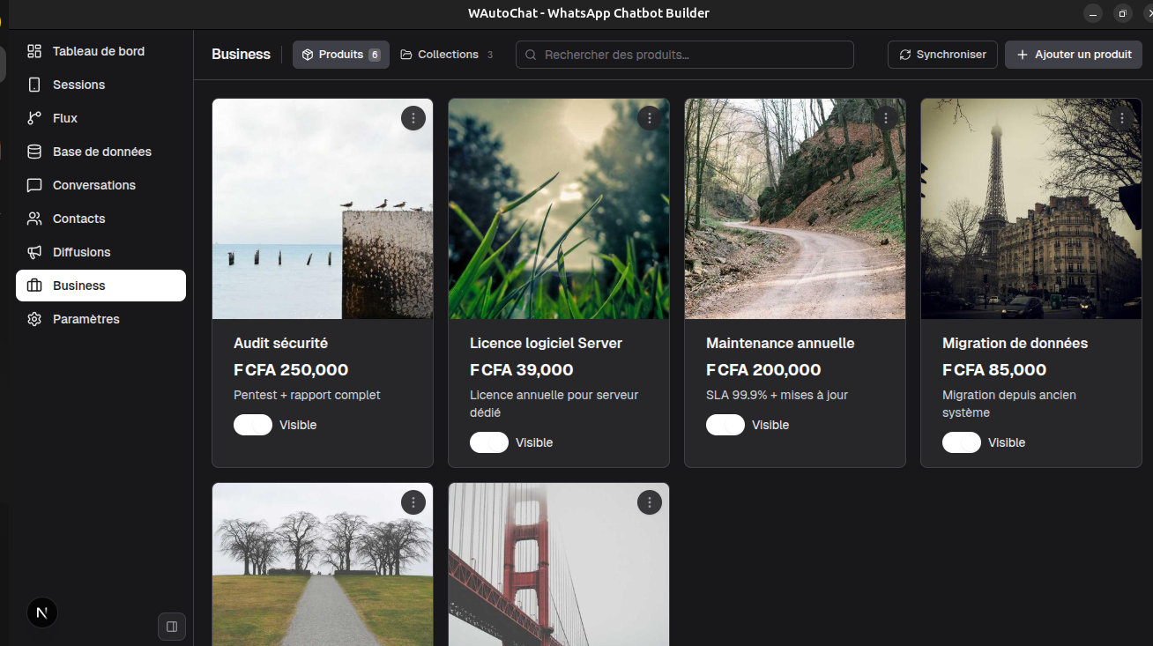1153x646 pixels.
Task: Toggle visibility of Migration de données
Action: pos(962,442)
